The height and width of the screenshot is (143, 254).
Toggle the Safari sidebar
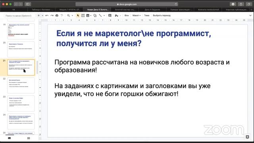pyautogui.click(x=28, y=4)
